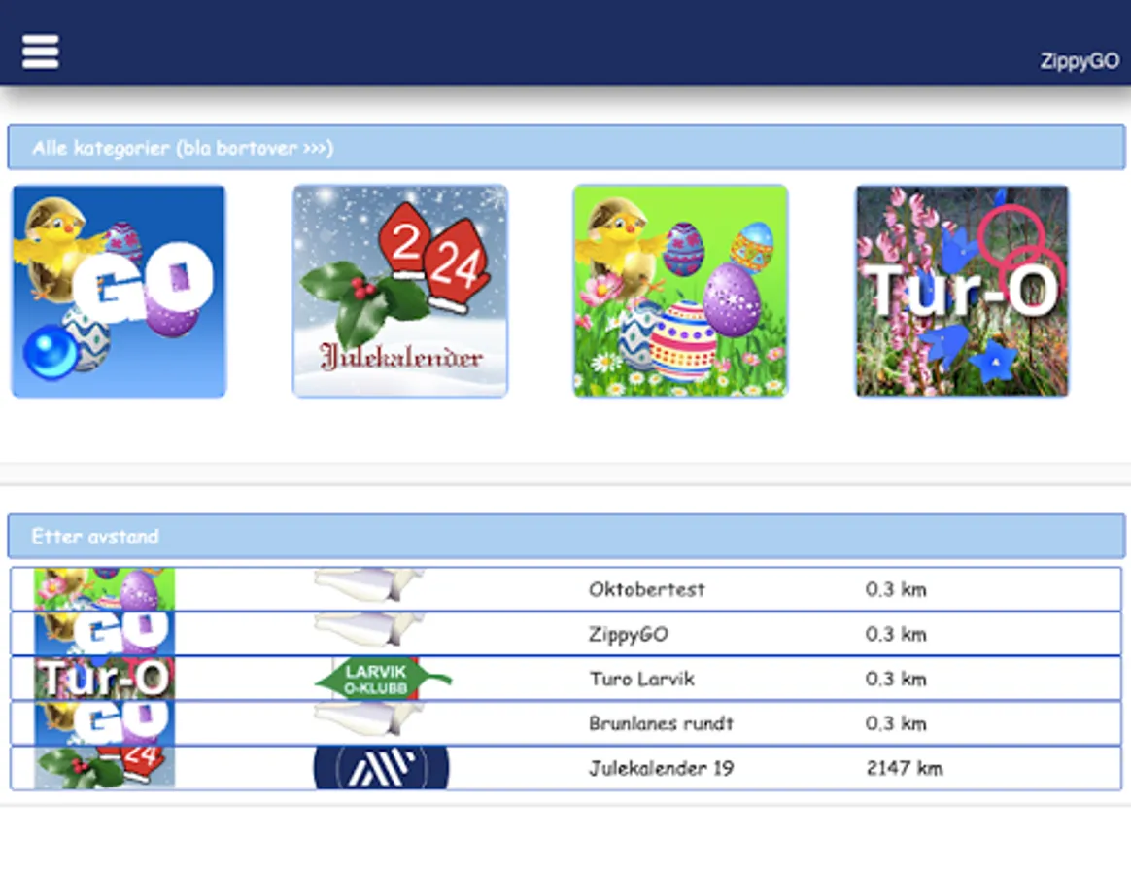
Task: Click the 0,3 km distance for Brunlanes rundt
Action: coord(896,723)
